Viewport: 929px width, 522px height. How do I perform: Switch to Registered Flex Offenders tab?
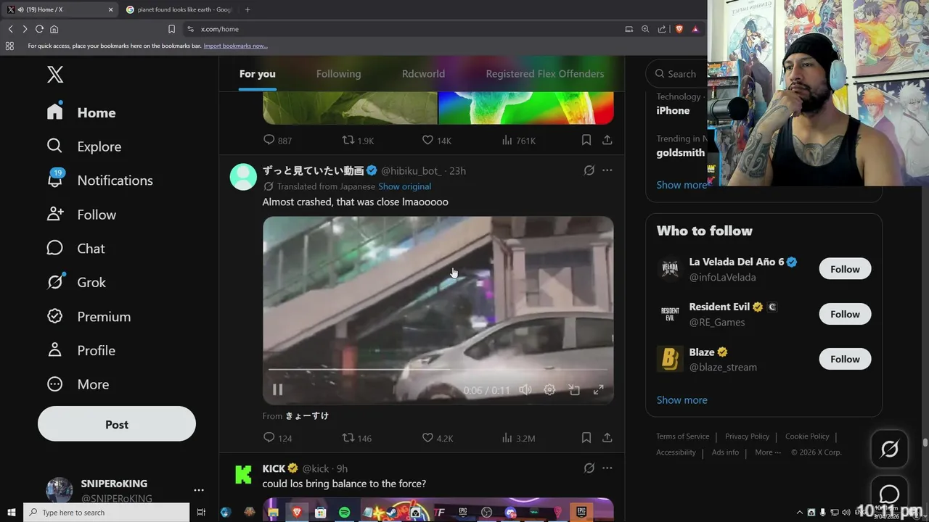coord(545,74)
